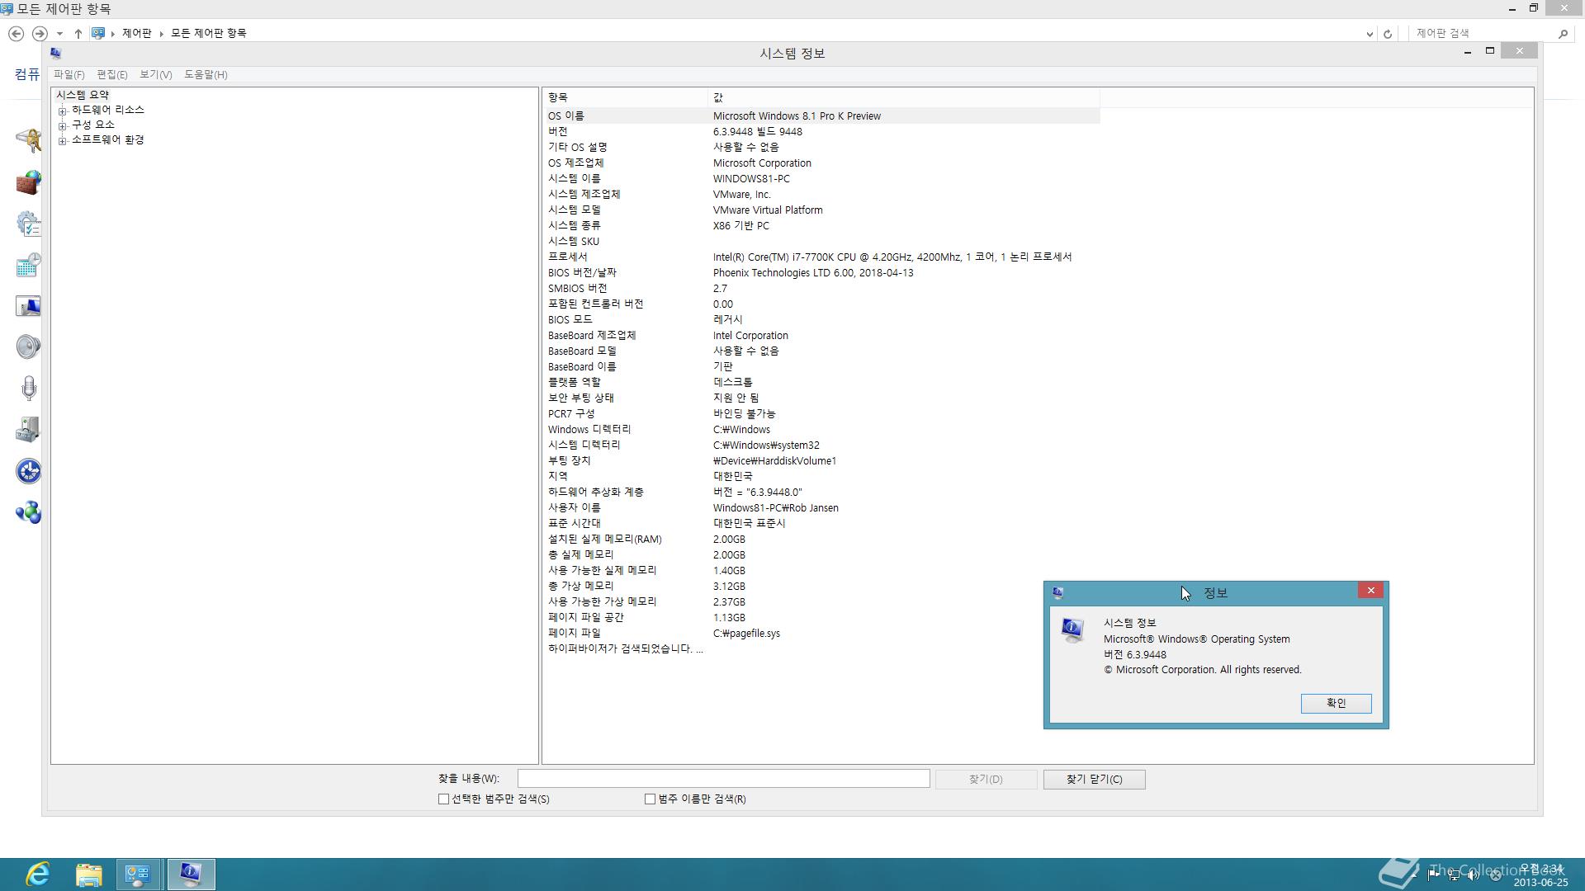The image size is (1585, 891).
Task: Open 보기(V) menu
Action: 156,74
